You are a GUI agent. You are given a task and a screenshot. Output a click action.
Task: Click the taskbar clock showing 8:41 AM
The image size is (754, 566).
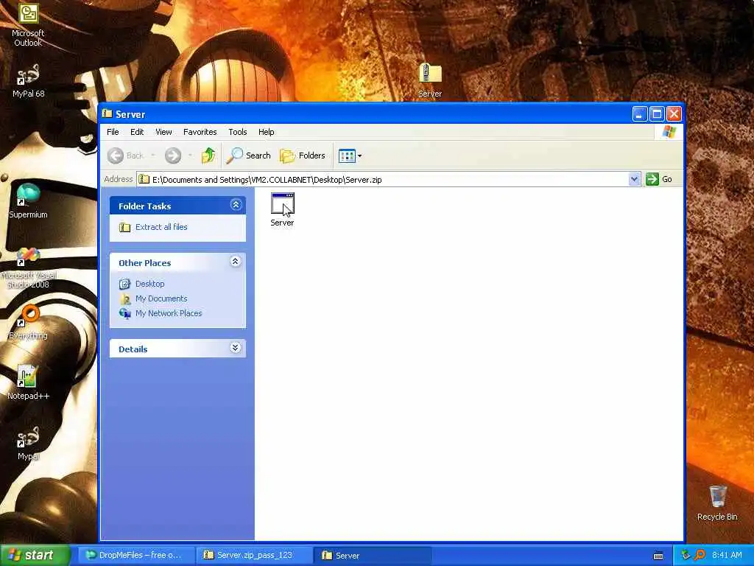(727, 555)
